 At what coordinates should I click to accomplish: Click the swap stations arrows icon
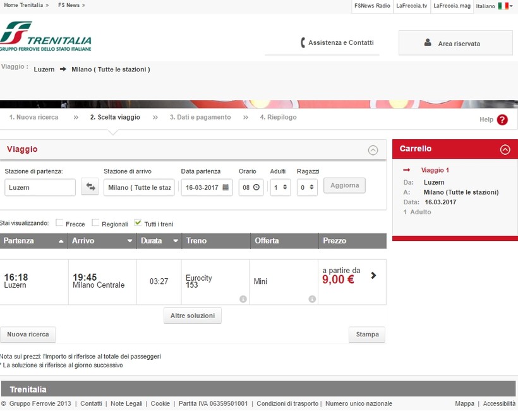click(x=90, y=187)
